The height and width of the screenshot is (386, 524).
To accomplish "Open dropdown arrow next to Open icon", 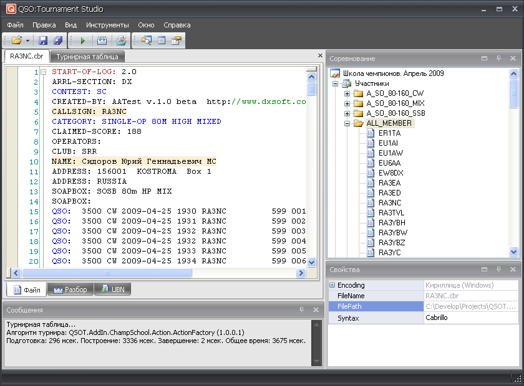I will [27, 40].
